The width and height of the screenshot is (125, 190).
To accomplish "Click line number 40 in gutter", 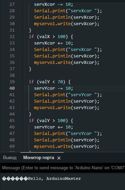I will (x=12, y=88).
